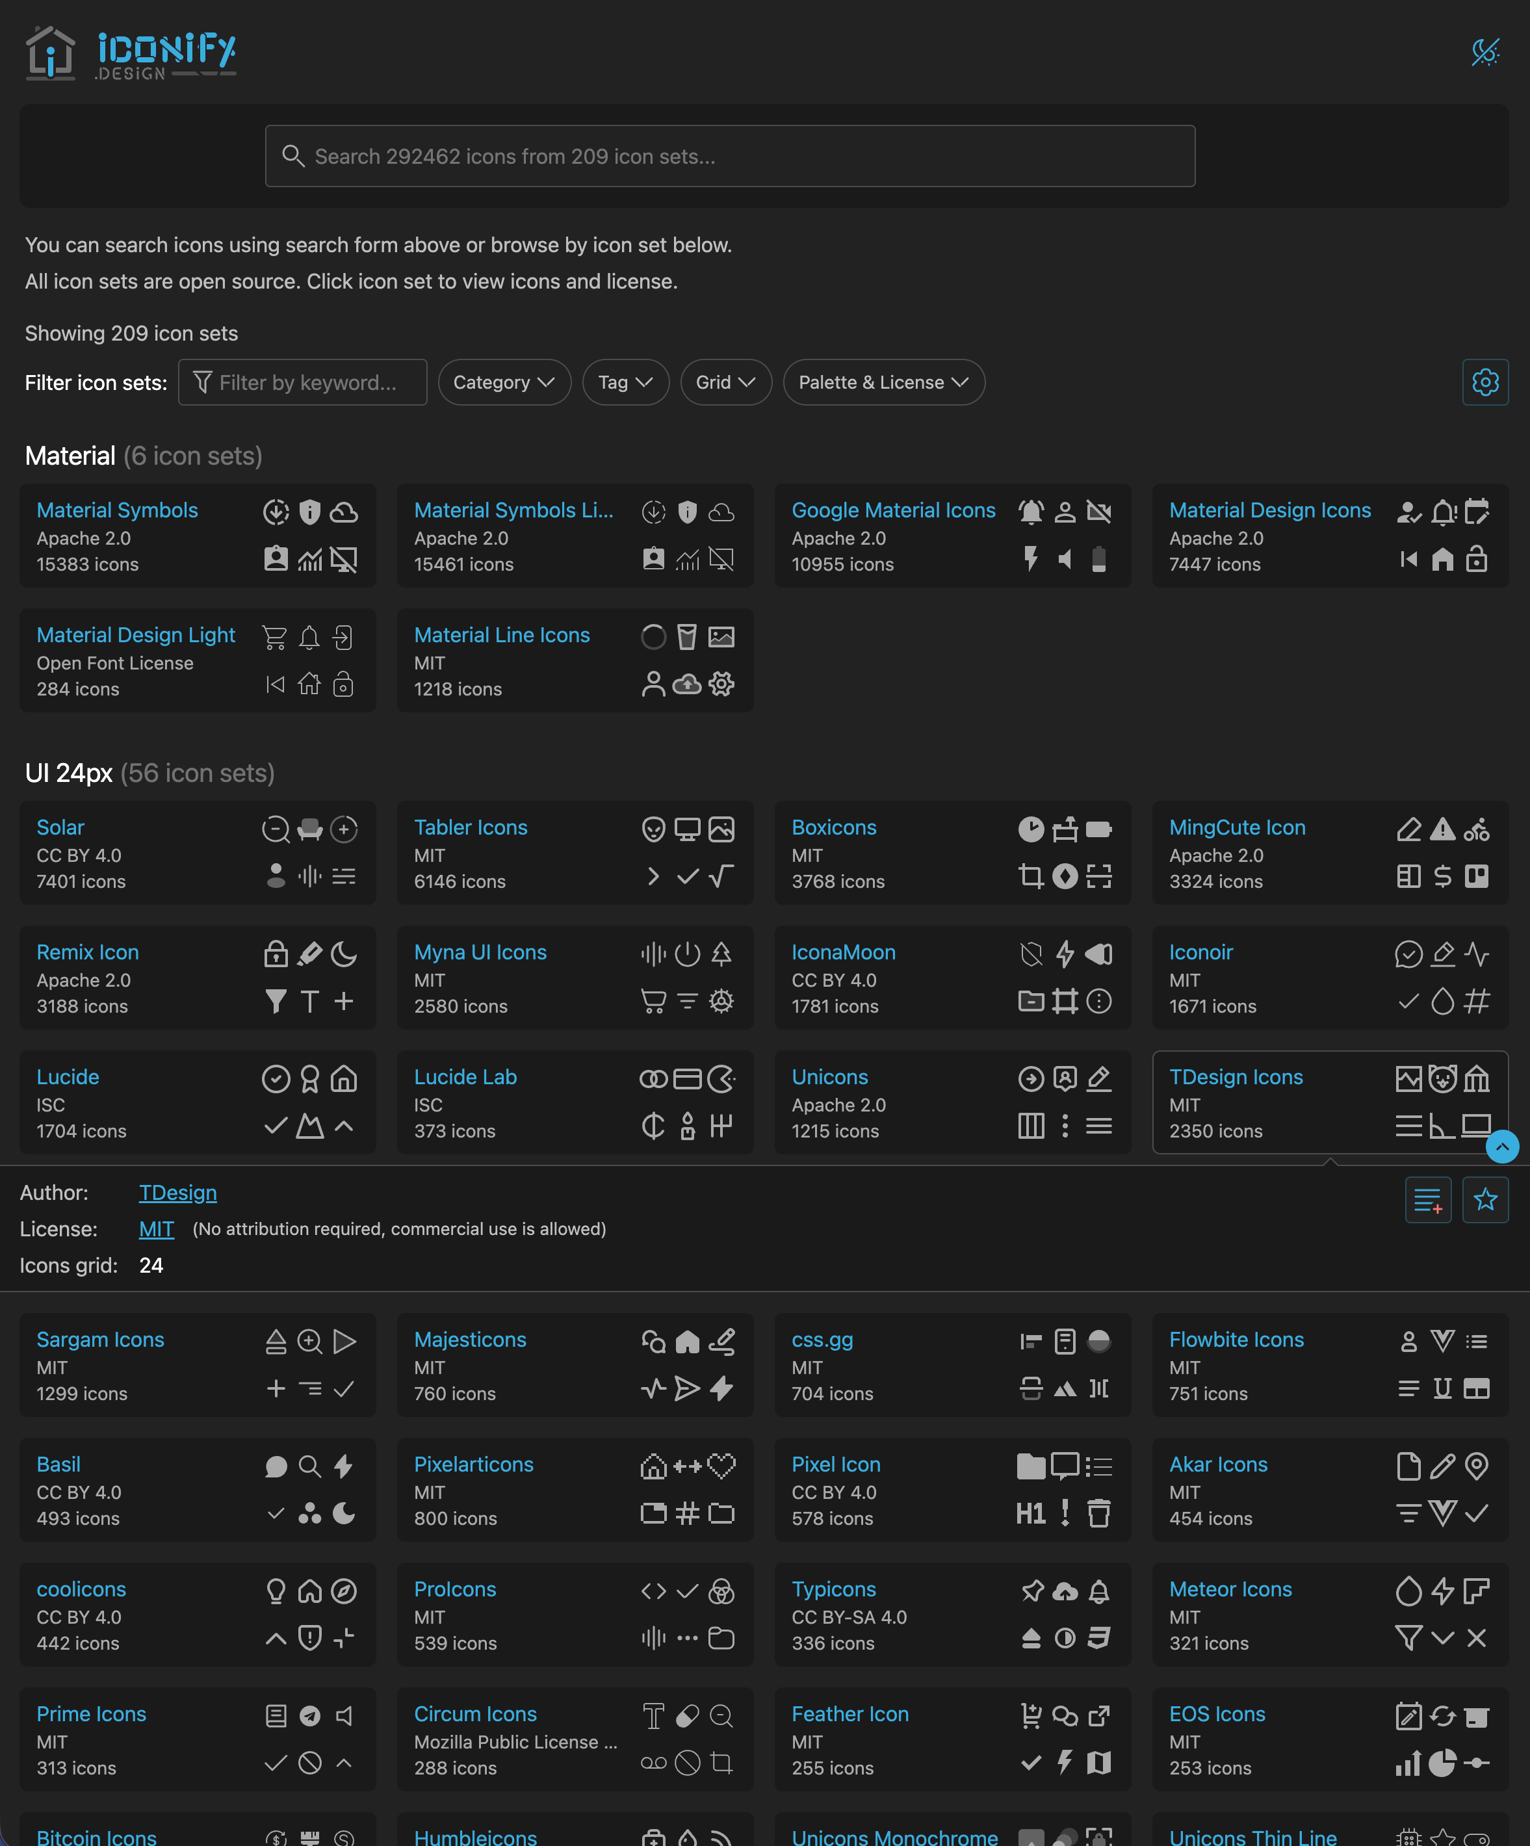Click the Lucide home icon preview
The width and height of the screenshot is (1530, 1846).
(x=344, y=1078)
